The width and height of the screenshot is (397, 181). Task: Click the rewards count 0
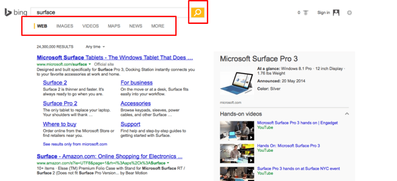tap(299, 13)
